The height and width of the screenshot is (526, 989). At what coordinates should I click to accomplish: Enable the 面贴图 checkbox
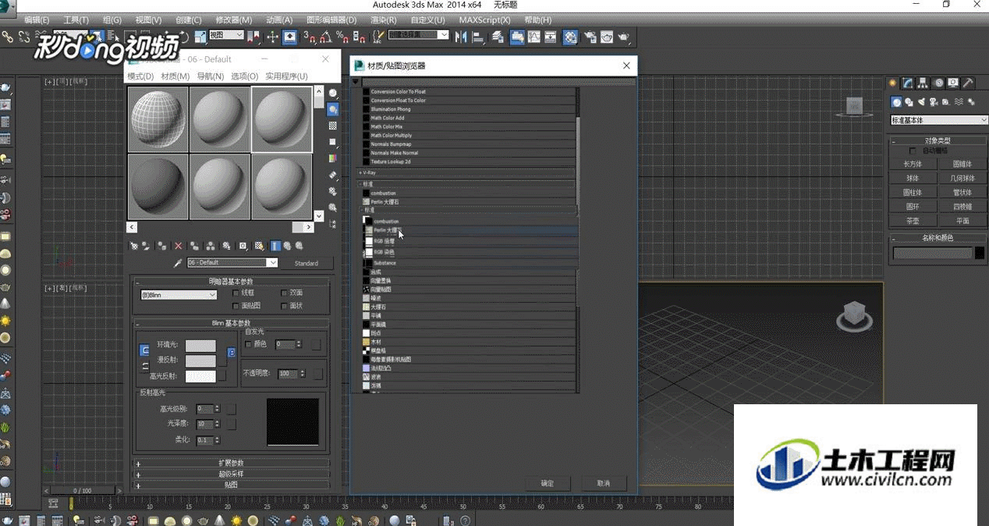[x=236, y=306]
